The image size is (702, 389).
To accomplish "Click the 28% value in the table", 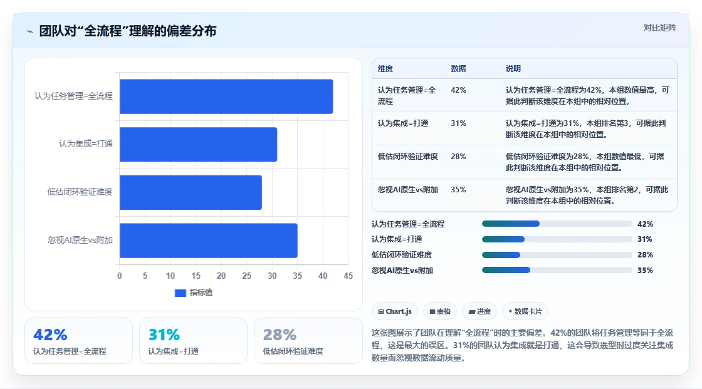I will [x=458, y=156].
